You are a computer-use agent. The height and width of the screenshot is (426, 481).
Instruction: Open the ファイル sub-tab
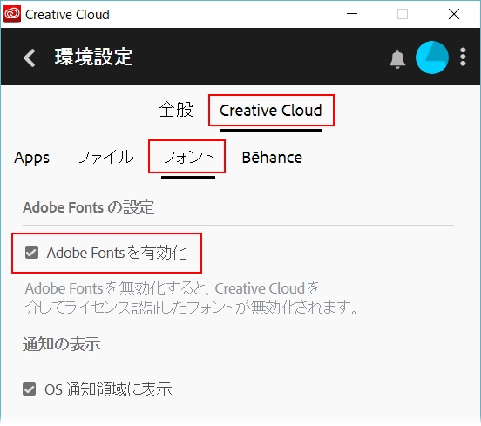(x=105, y=157)
